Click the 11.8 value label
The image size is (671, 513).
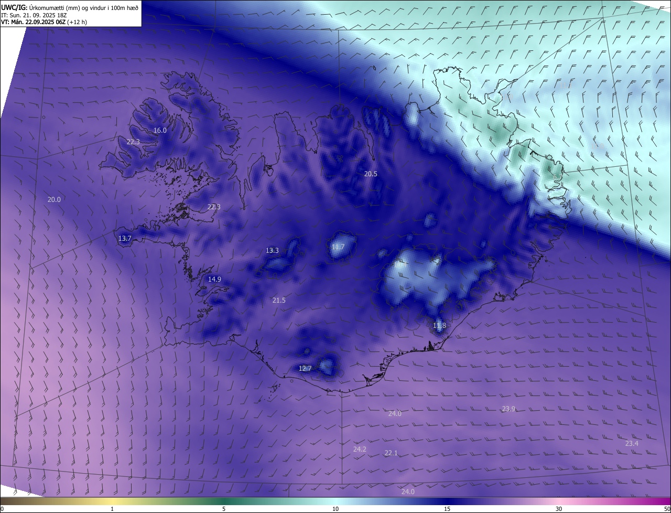(439, 326)
